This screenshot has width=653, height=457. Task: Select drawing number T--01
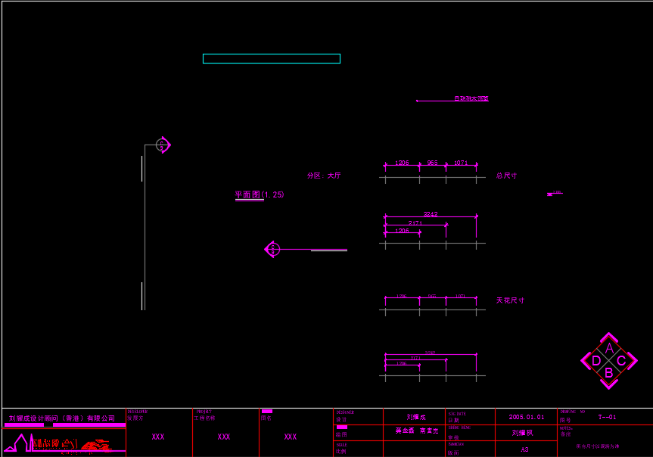(607, 417)
